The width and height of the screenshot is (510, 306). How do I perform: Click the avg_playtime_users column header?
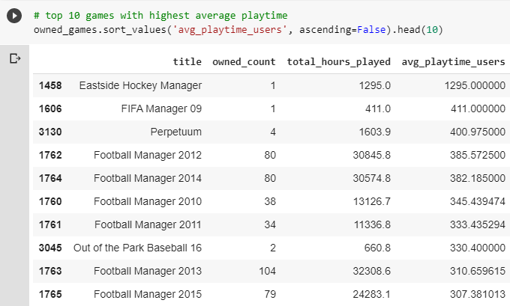pyautogui.click(x=454, y=61)
